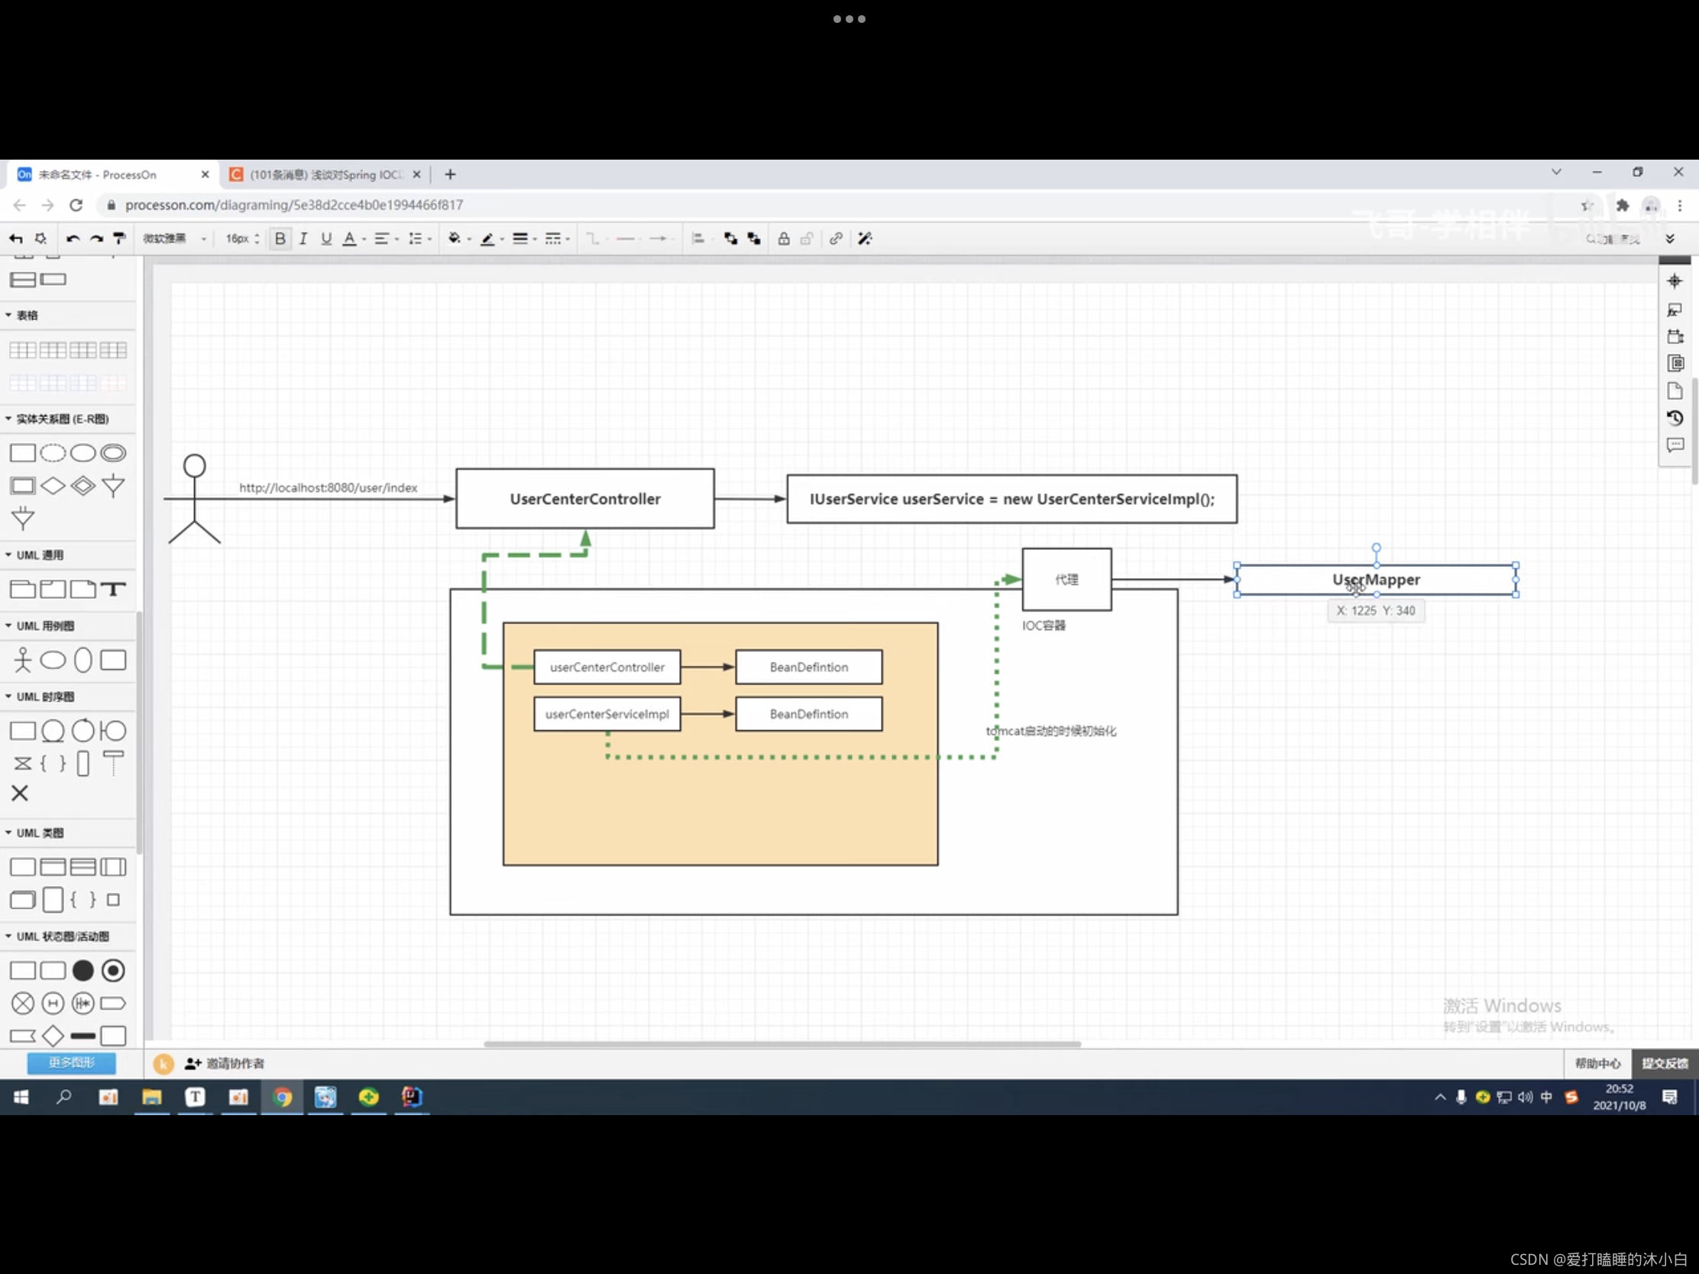Image resolution: width=1699 pixels, height=1274 pixels.
Task: Open the fill color picker
Action: pyautogui.click(x=459, y=239)
